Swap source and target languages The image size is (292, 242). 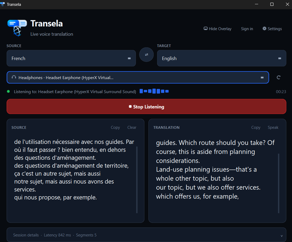coord(146,54)
